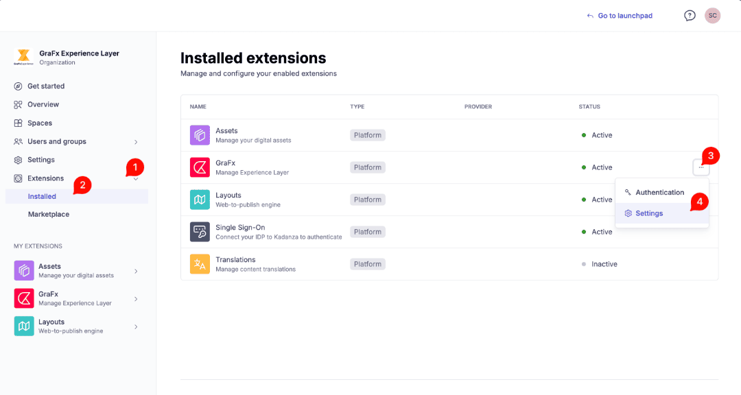The image size is (741, 395).
Task: Click the TYPE column header
Action: [357, 107]
